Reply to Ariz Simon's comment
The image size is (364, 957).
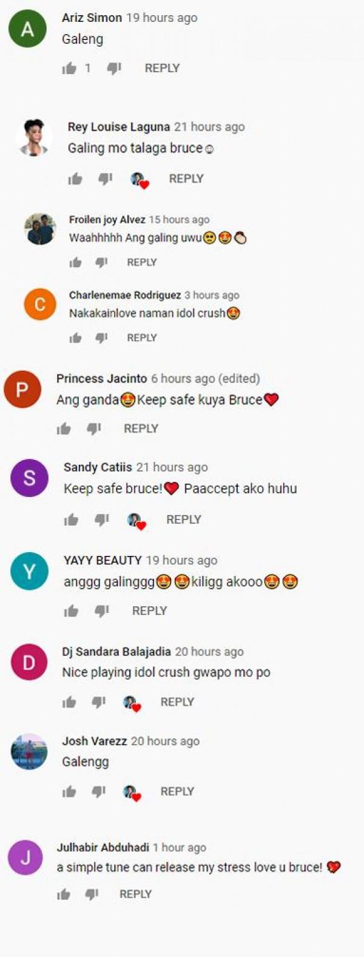coord(162,68)
